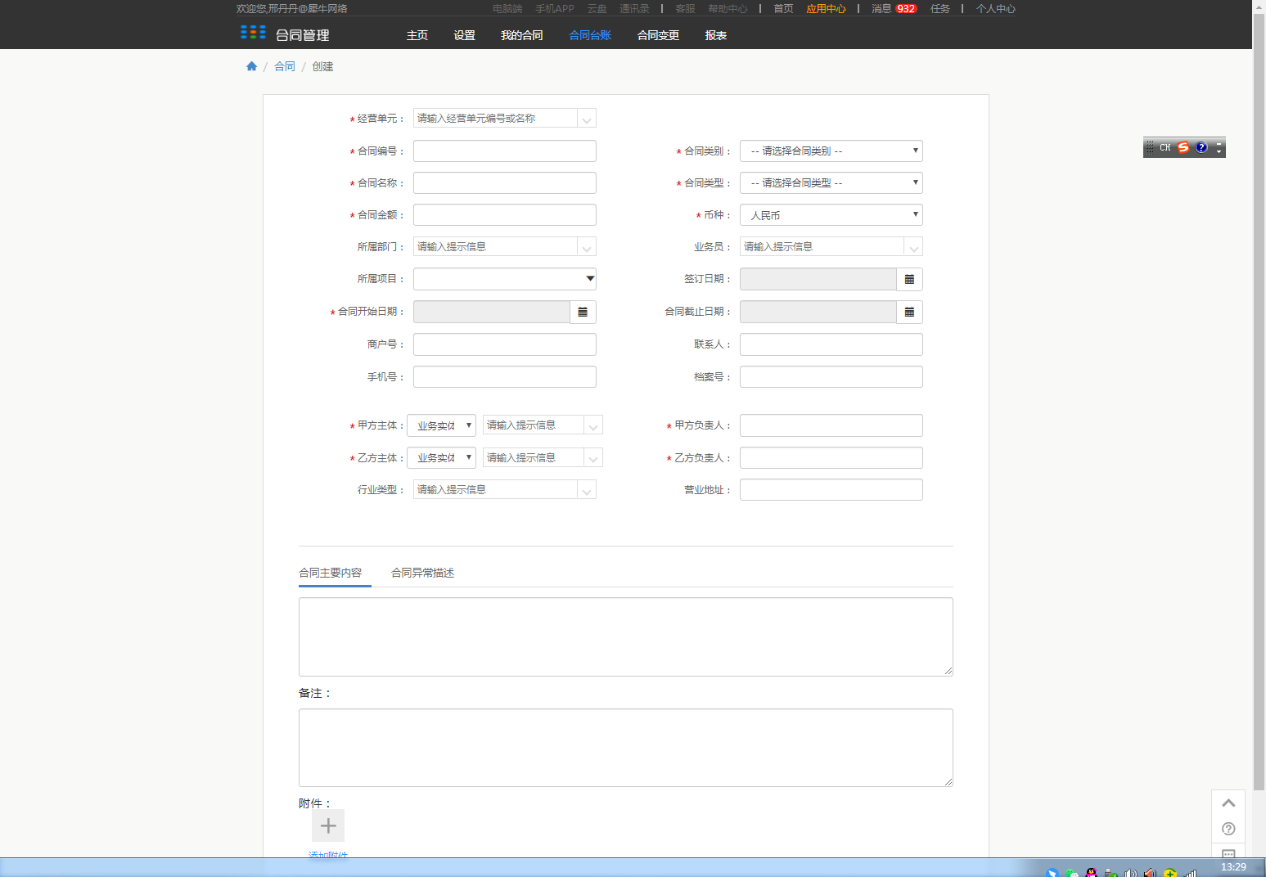Open the 设置 menu item
Viewport: 1266px width, 877px height.
(465, 35)
